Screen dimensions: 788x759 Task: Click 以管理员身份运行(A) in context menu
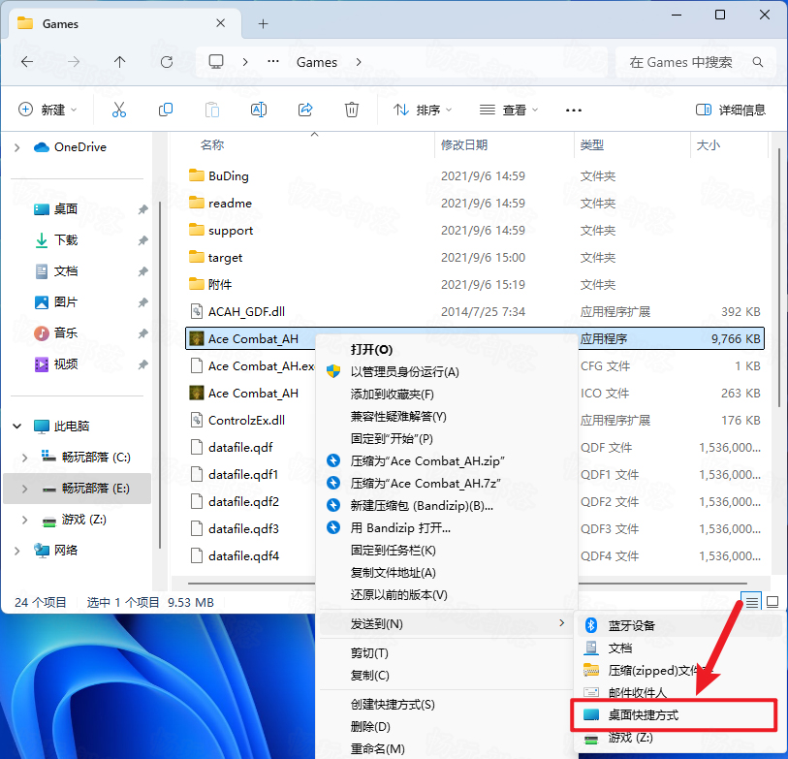pos(405,371)
